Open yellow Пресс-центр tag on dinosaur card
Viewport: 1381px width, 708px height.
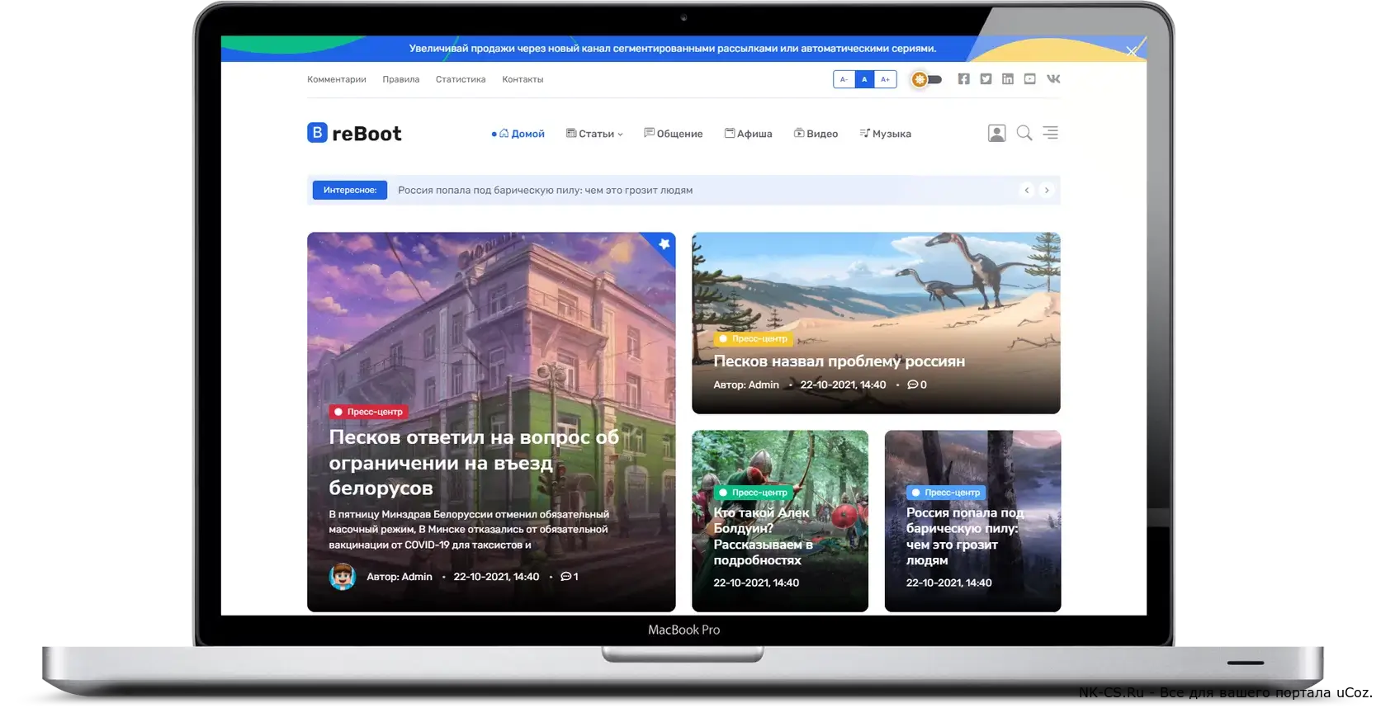754,339
